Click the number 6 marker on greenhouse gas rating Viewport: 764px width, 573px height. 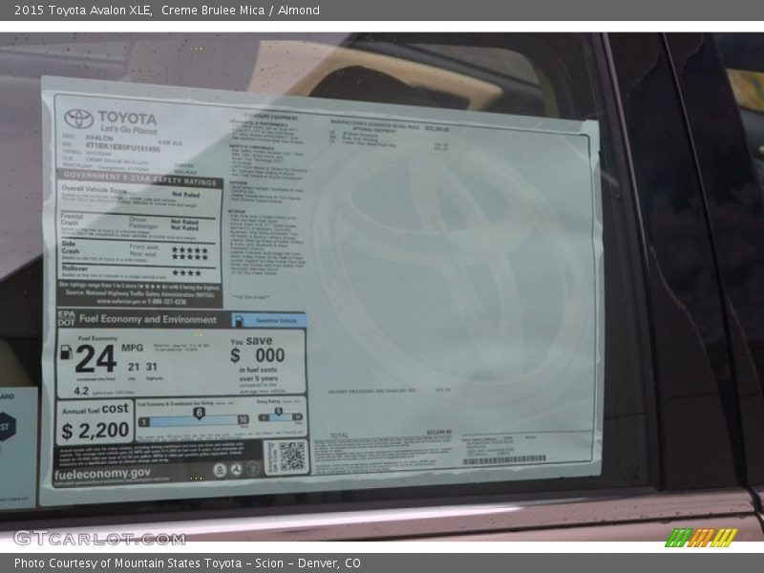coord(199,414)
